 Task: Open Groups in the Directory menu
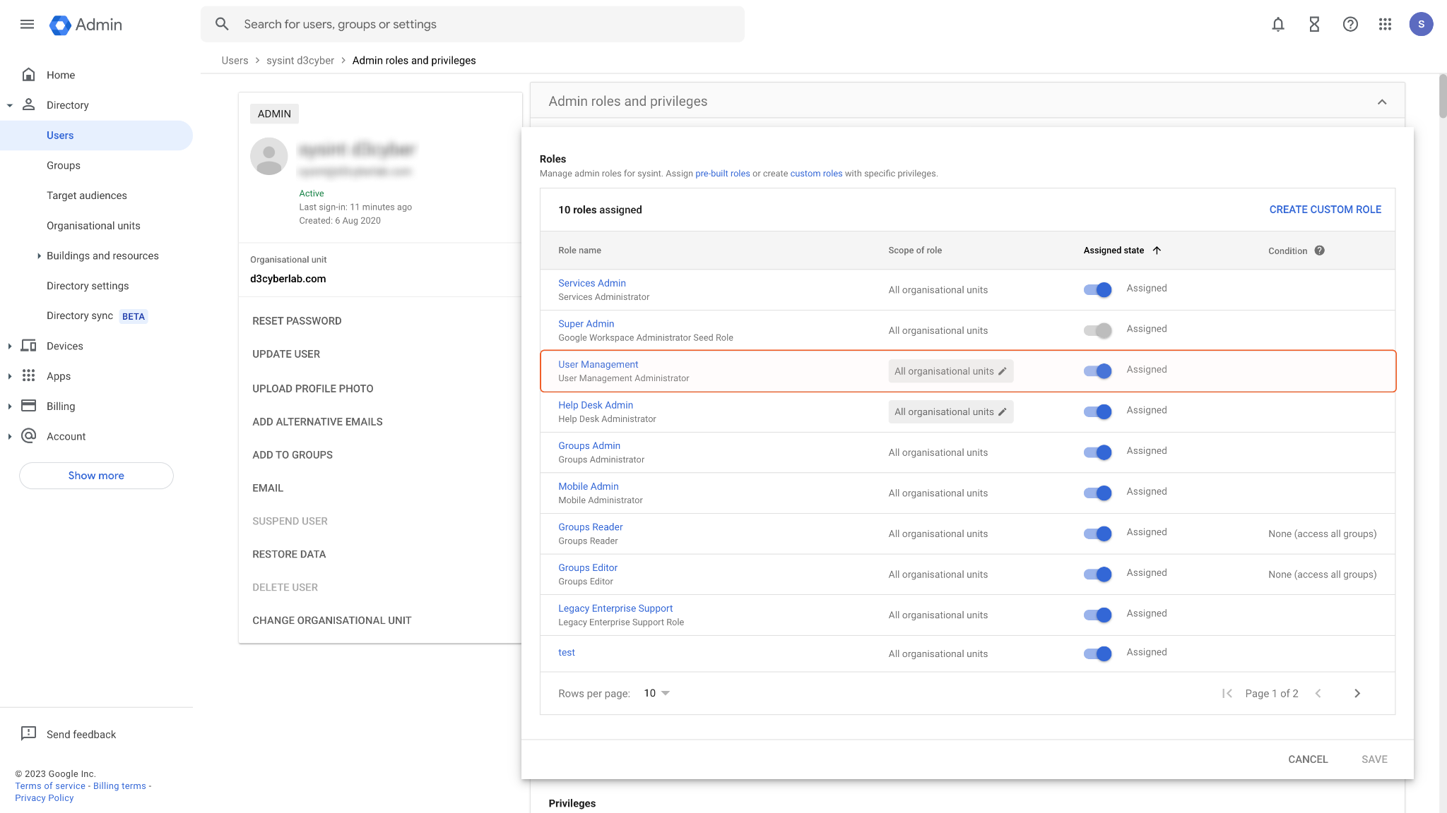[64, 165]
